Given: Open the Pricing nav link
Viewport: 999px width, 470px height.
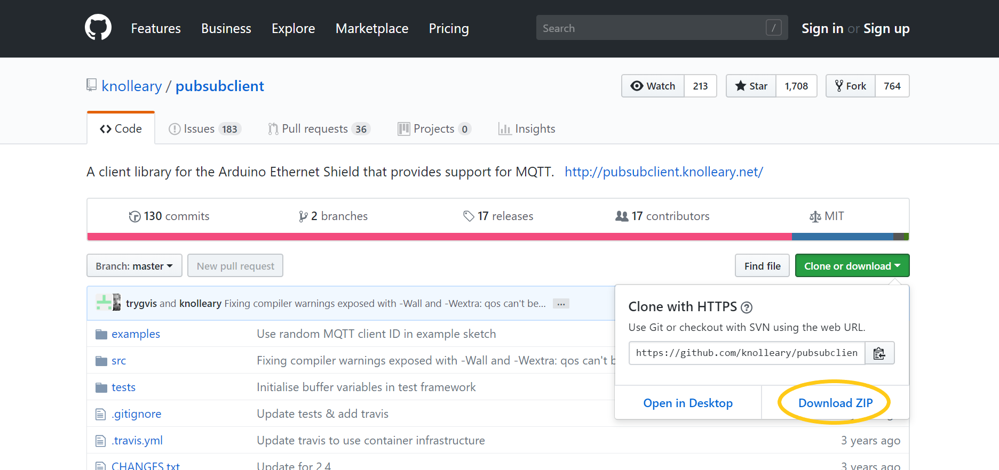Looking at the screenshot, I should [x=449, y=28].
